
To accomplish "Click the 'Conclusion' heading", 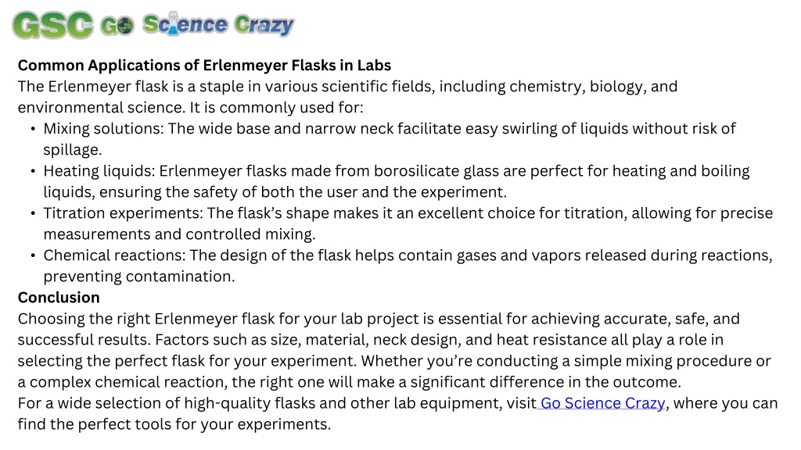I will (59, 298).
